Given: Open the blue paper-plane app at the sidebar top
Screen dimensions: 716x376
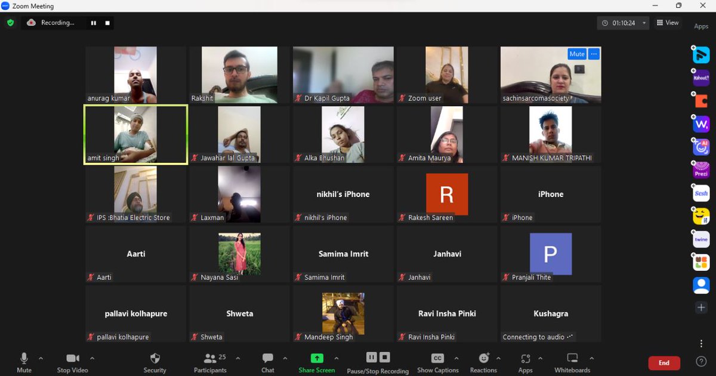Looking at the screenshot, I should pos(701,55).
